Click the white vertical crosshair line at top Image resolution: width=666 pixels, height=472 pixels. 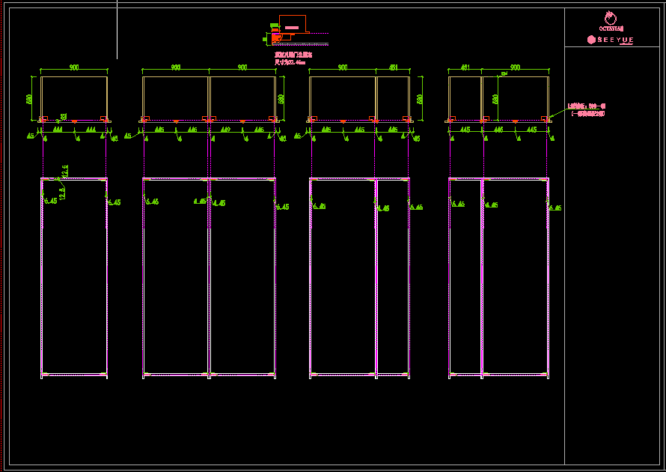[117, 30]
